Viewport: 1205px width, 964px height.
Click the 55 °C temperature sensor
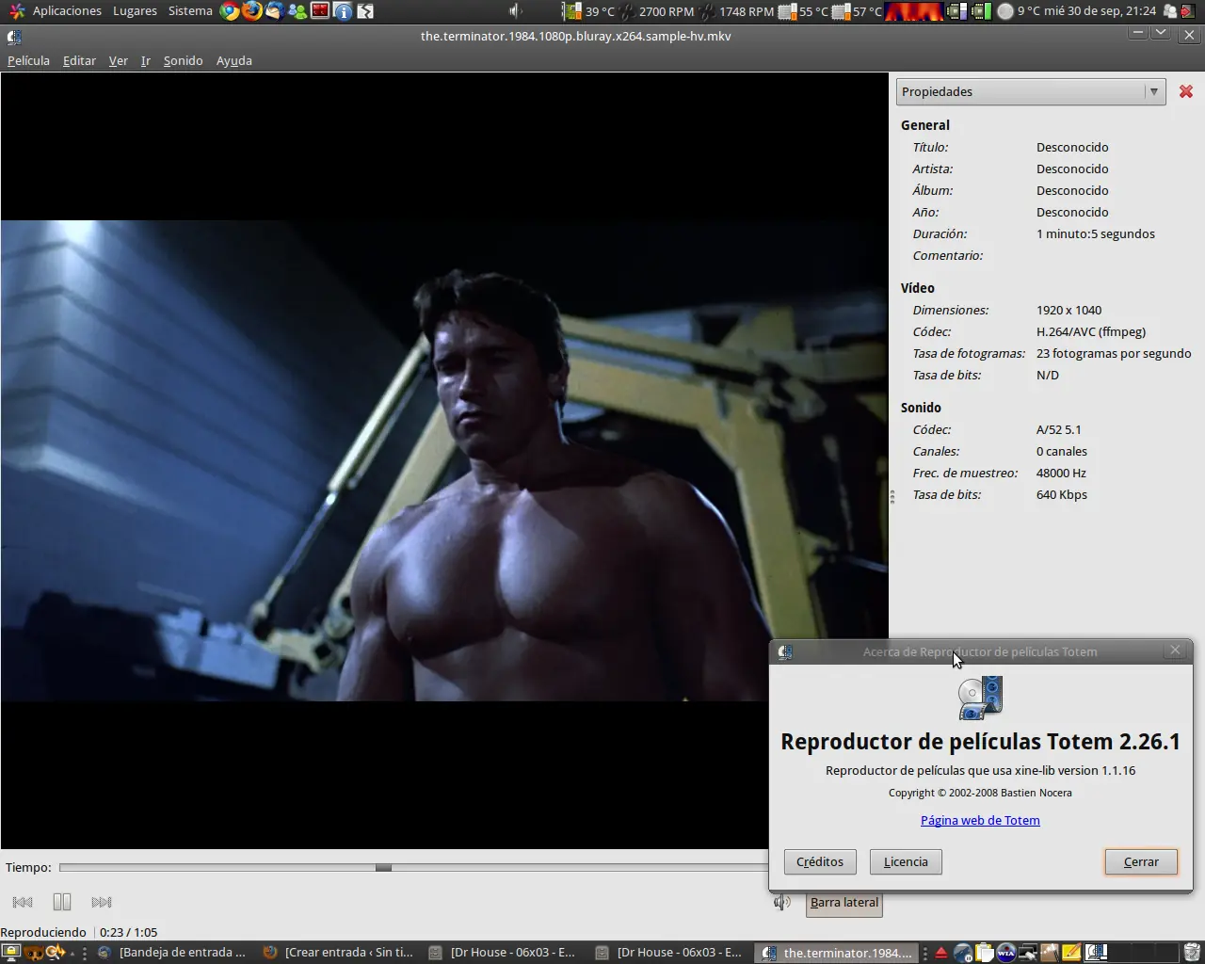click(804, 11)
